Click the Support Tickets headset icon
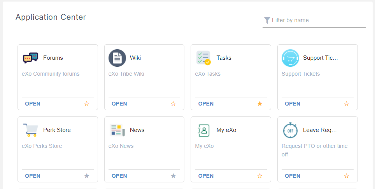Screen dimensions: 375x189 pyautogui.click(x=290, y=58)
